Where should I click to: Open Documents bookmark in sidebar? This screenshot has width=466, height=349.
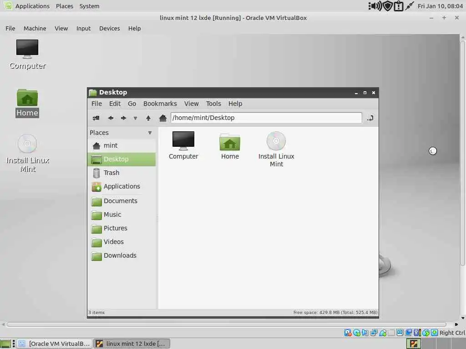(122, 201)
